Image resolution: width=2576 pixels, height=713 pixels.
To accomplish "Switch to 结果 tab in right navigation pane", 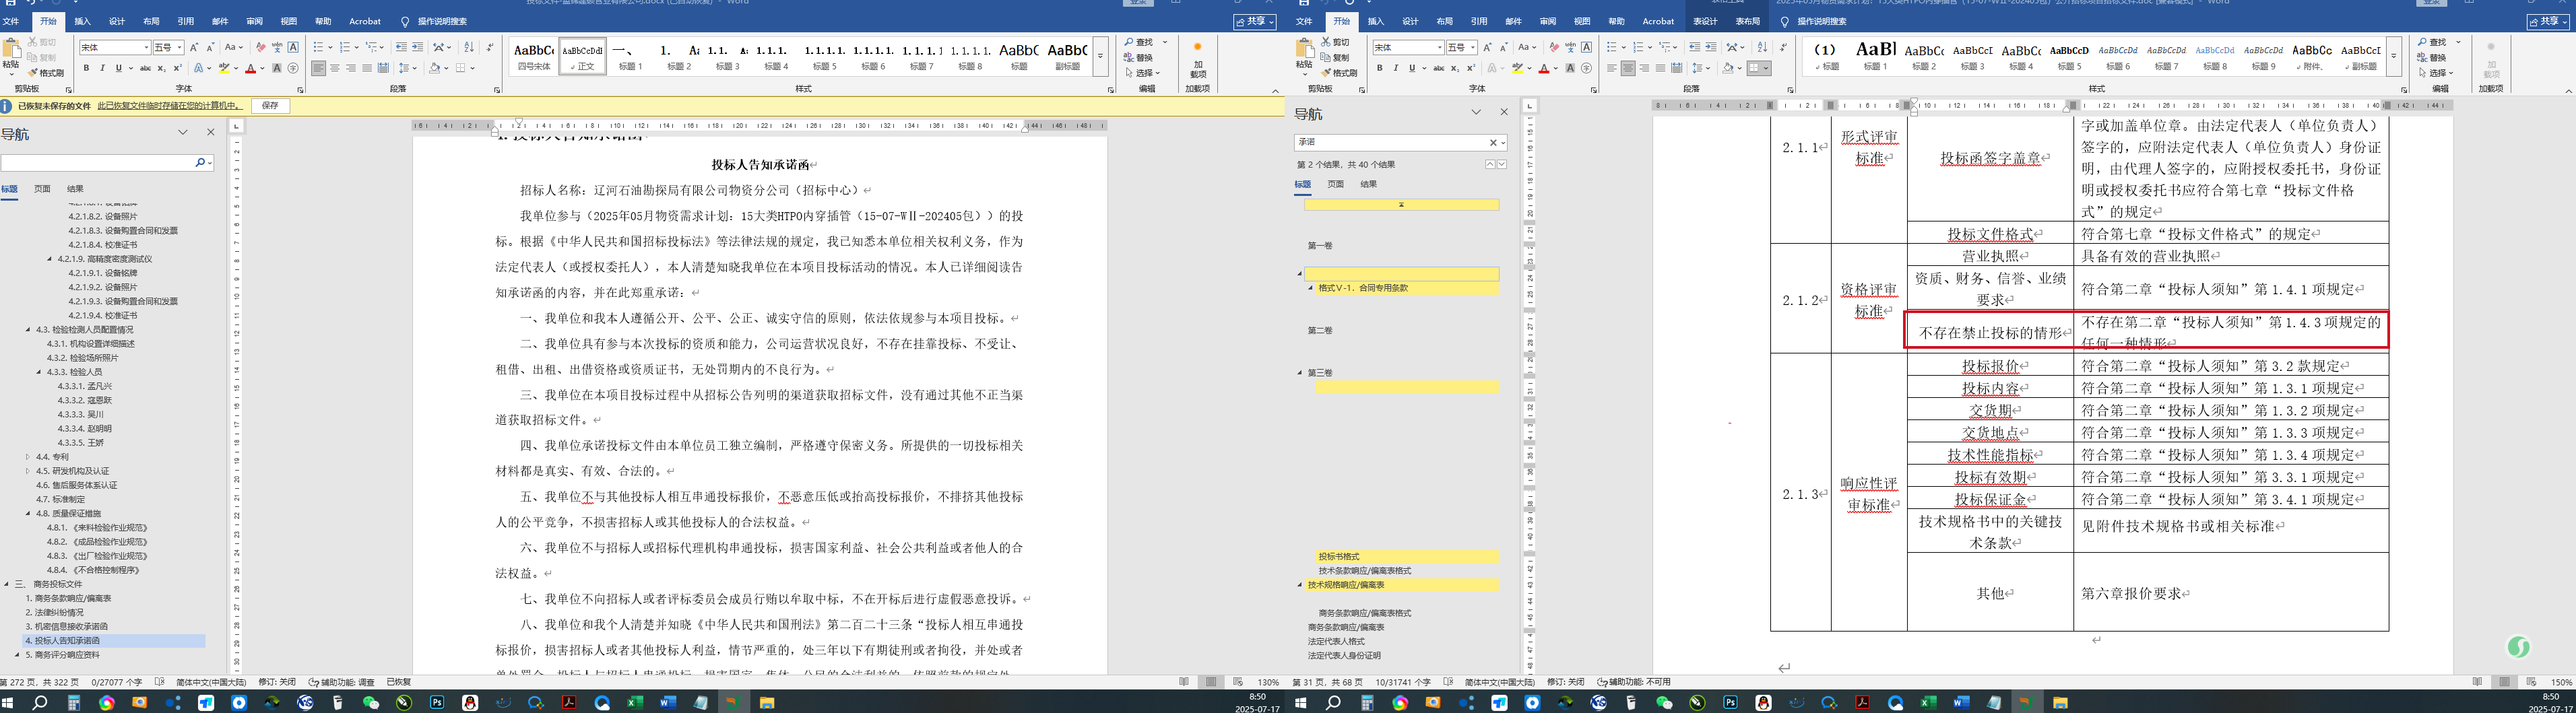I will point(1368,184).
